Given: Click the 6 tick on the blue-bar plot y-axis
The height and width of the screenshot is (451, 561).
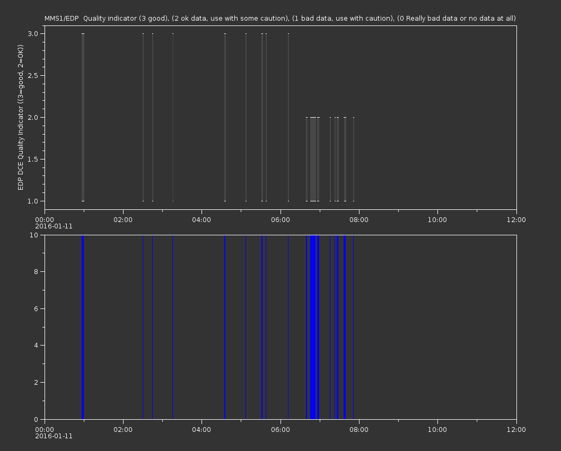Looking at the screenshot, I should 36,308.
